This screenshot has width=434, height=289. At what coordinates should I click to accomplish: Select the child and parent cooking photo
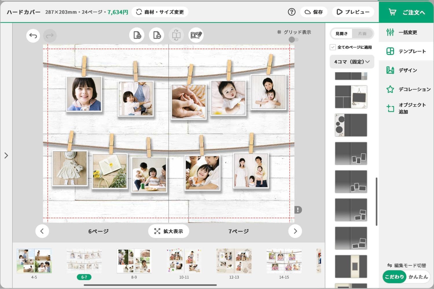[x=136, y=99]
